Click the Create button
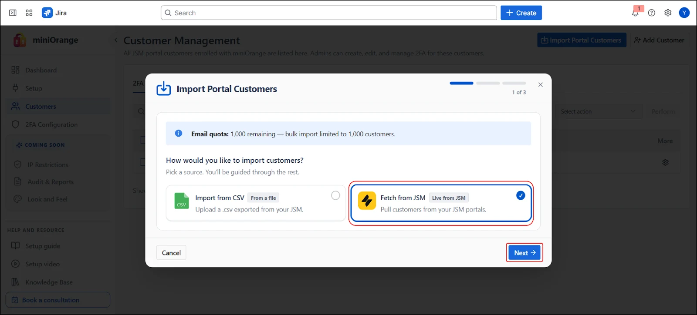Viewport: 697px width, 315px height. [x=521, y=13]
